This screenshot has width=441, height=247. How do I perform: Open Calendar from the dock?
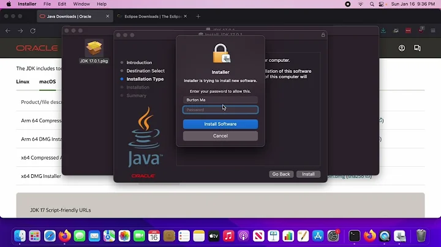pyautogui.click(x=154, y=236)
